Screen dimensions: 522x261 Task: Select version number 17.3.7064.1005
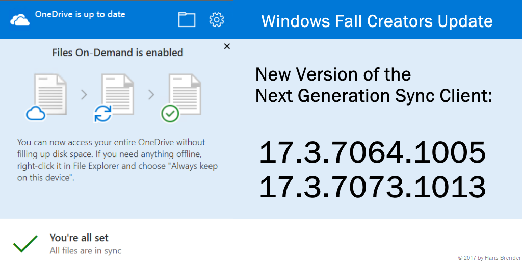pyautogui.click(x=372, y=152)
